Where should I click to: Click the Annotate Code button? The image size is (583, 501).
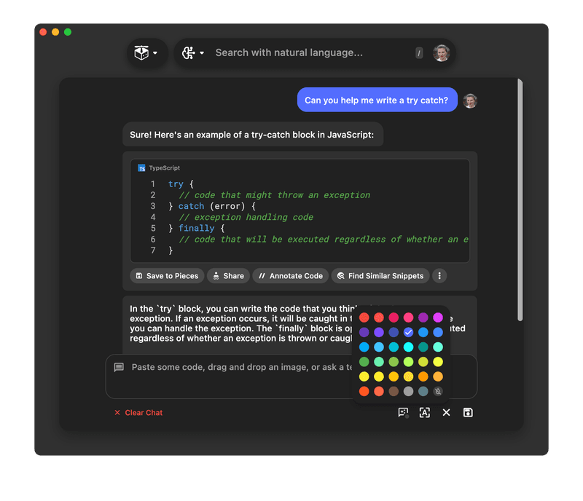click(x=290, y=276)
